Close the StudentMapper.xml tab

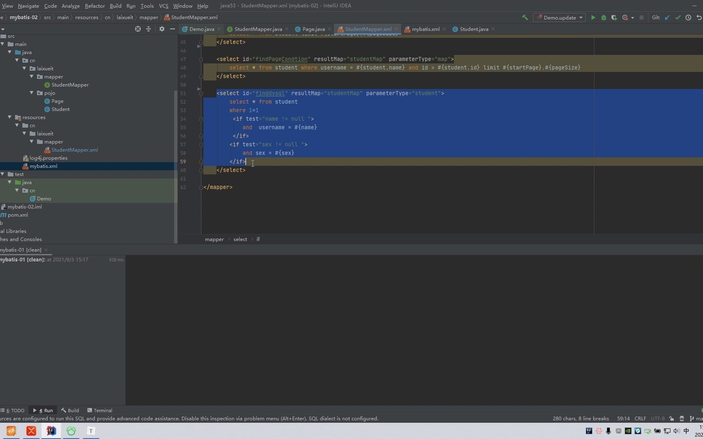pos(396,29)
